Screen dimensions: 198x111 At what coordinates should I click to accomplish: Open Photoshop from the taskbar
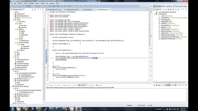coord(59,109)
